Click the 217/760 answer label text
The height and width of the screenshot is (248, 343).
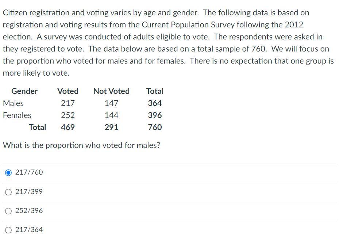click(x=28, y=172)
